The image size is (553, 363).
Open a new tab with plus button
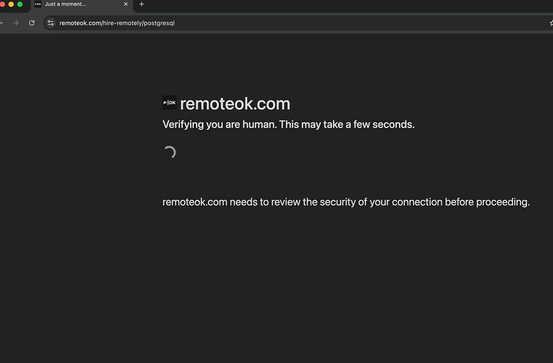(x=142, y=4)
